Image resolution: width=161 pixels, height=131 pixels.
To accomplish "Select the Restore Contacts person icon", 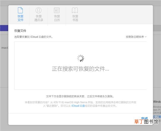I will 38,10.
